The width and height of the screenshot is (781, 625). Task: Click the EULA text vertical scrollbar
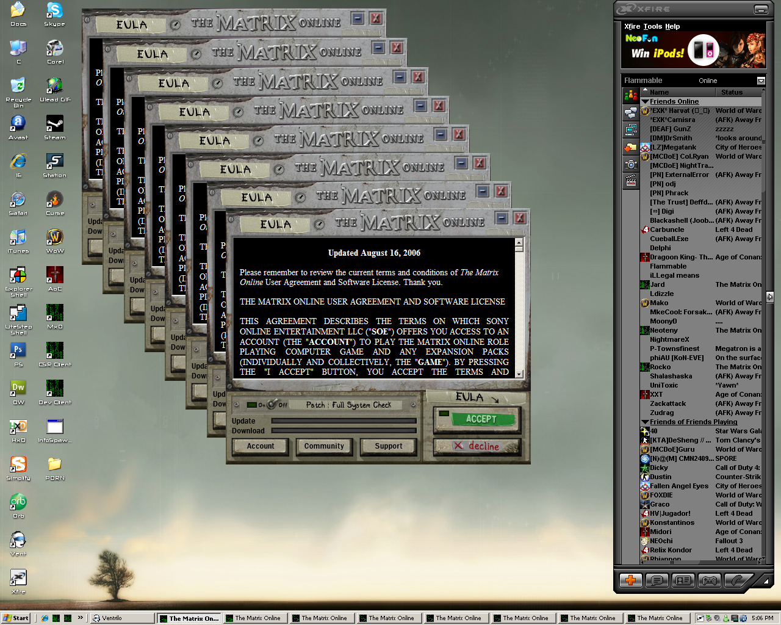click(x=519, y=308)
